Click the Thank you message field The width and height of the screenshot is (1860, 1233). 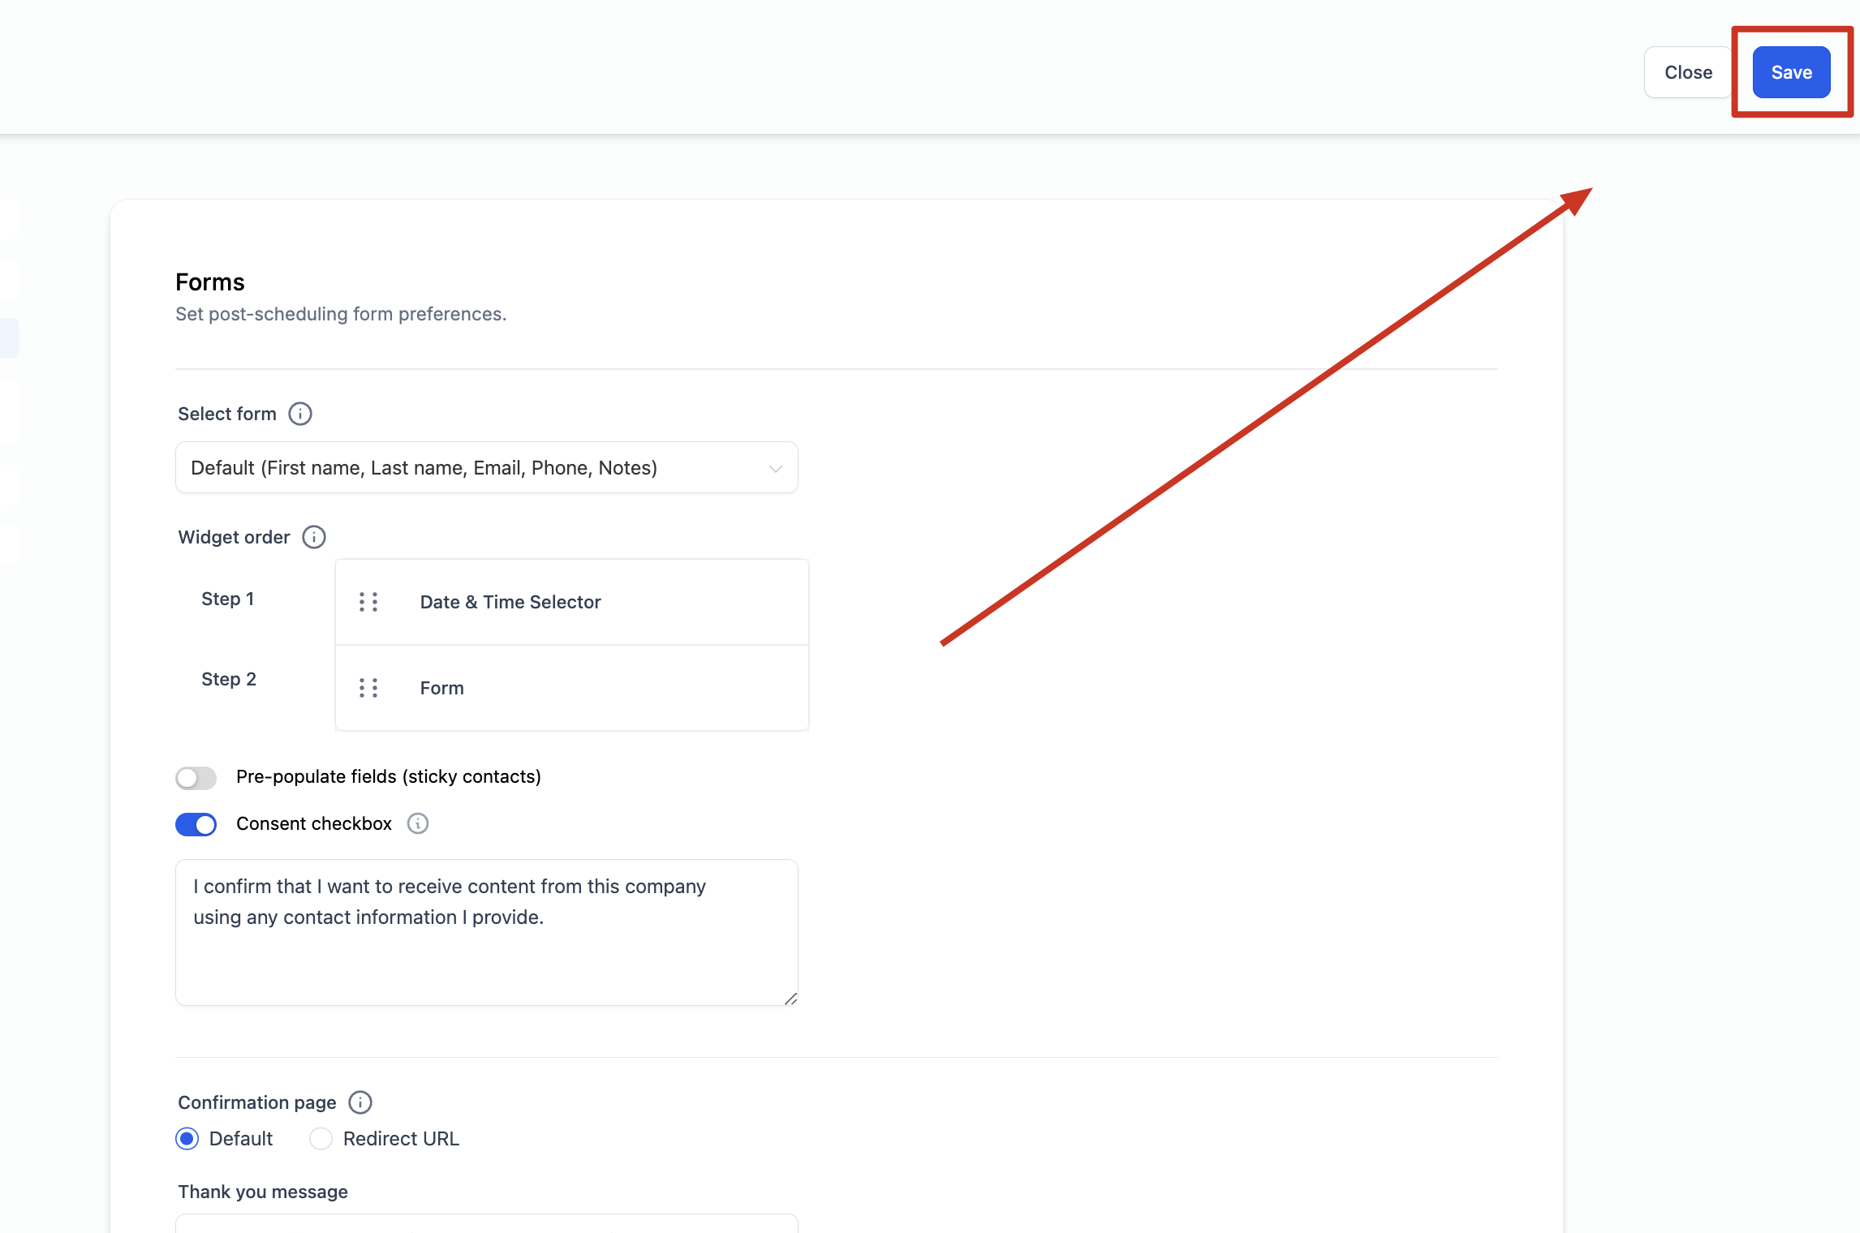(x=486, y=1223)
